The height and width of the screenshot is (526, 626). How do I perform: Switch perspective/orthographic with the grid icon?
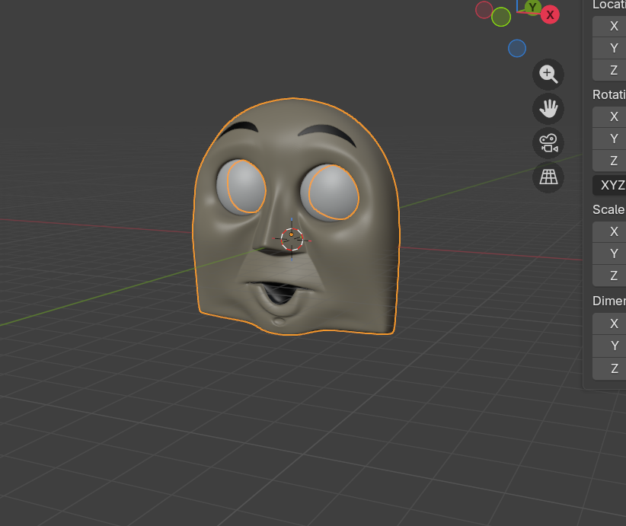coord(548,177)
